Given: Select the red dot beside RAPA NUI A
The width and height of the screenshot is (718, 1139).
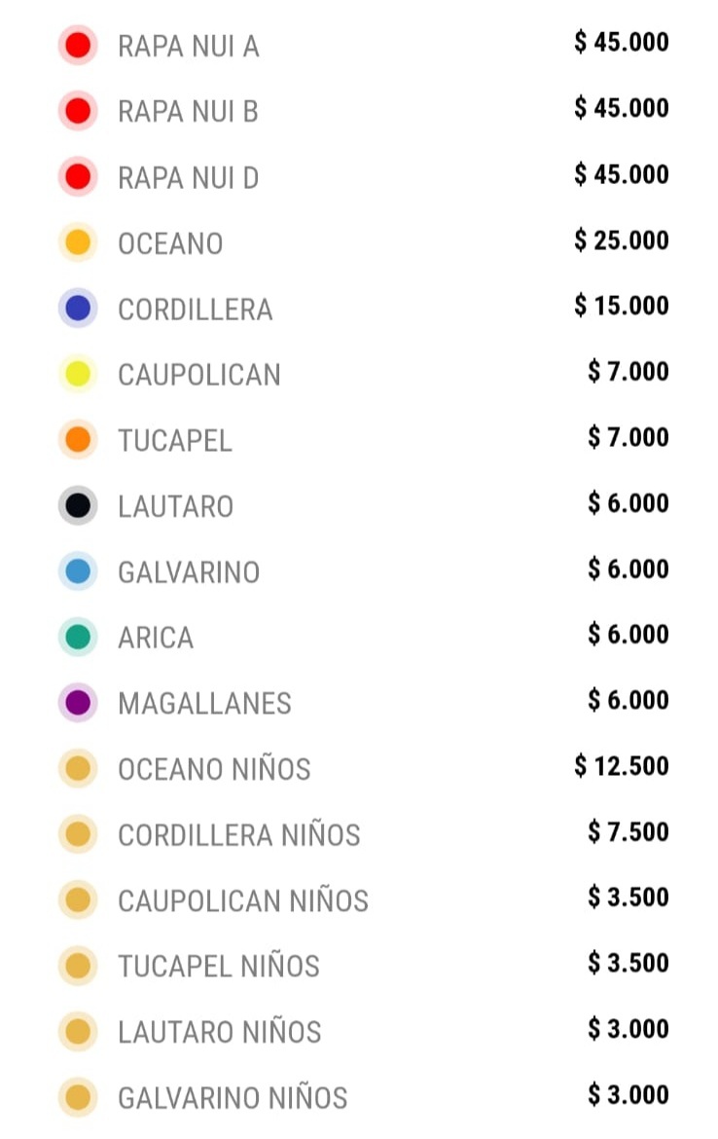Looking at the screenshot, I should point(78,45).
